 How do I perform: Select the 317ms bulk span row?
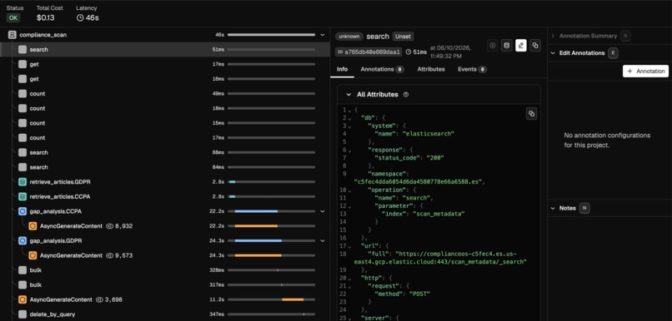165,285
